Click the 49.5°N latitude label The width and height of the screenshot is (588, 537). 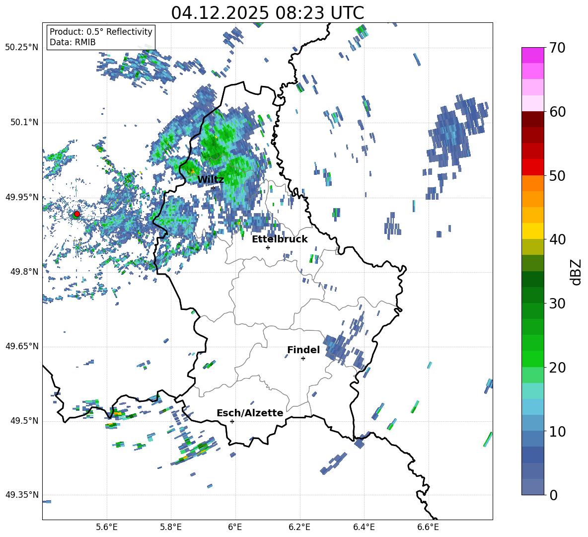tap(24, 421)
